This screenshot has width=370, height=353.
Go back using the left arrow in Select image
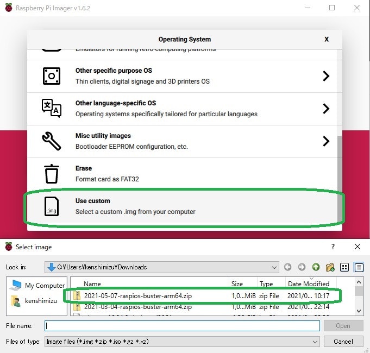point(287,267)
